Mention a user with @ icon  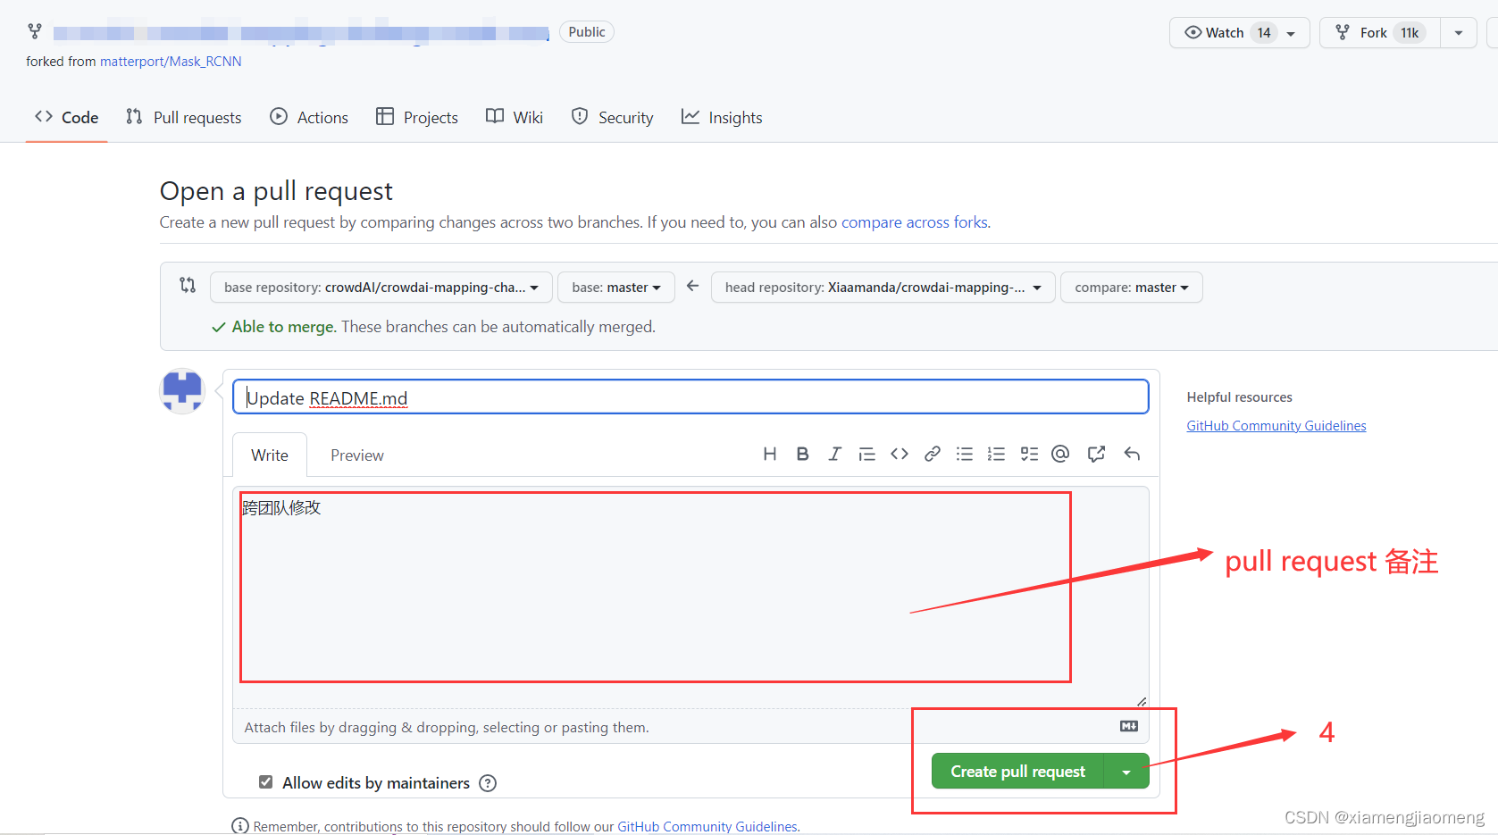1060,454
